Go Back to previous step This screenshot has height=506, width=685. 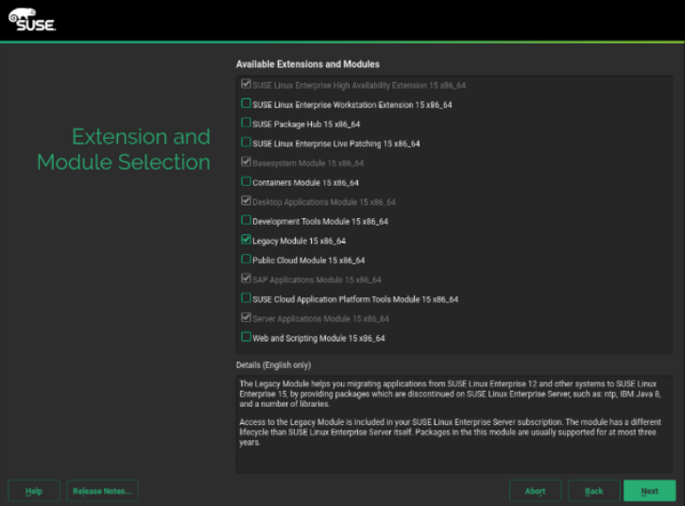click(x=593, y=491)
